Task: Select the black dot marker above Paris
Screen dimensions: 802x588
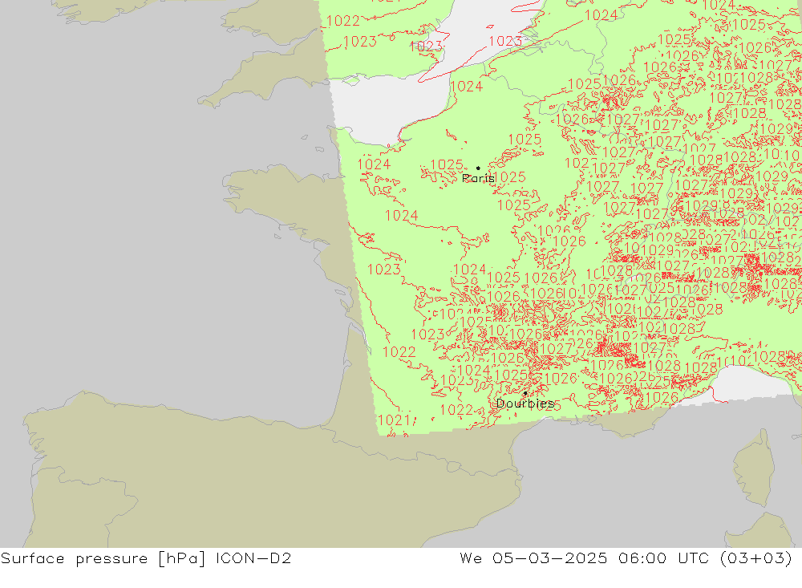Action: [x=478, y=168]
